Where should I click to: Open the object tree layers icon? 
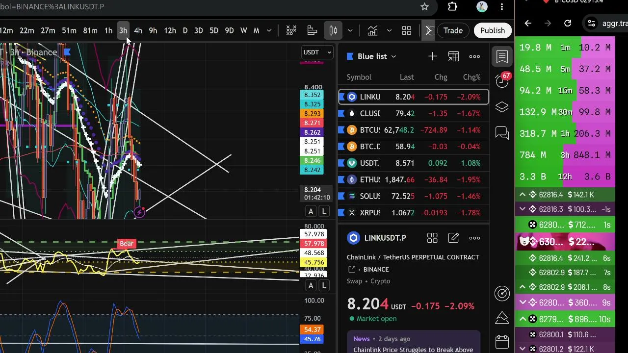click(x=502, y=107)
